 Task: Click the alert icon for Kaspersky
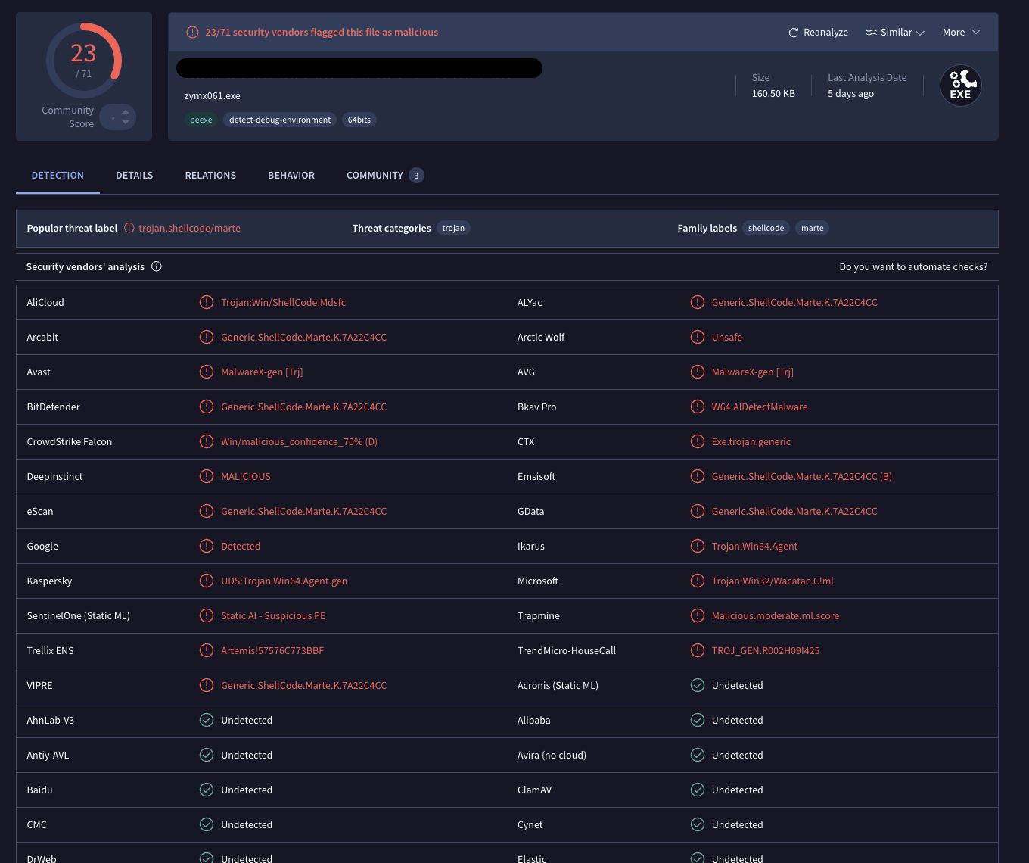207,581
